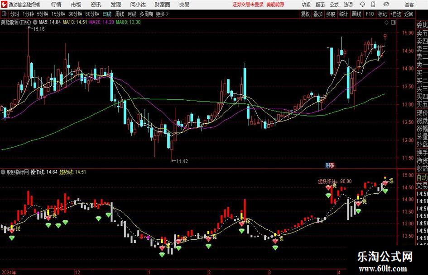Click the 标记 mark toolbar button
Viewport: 428px width, 275px height.
(x=382, y=14)
